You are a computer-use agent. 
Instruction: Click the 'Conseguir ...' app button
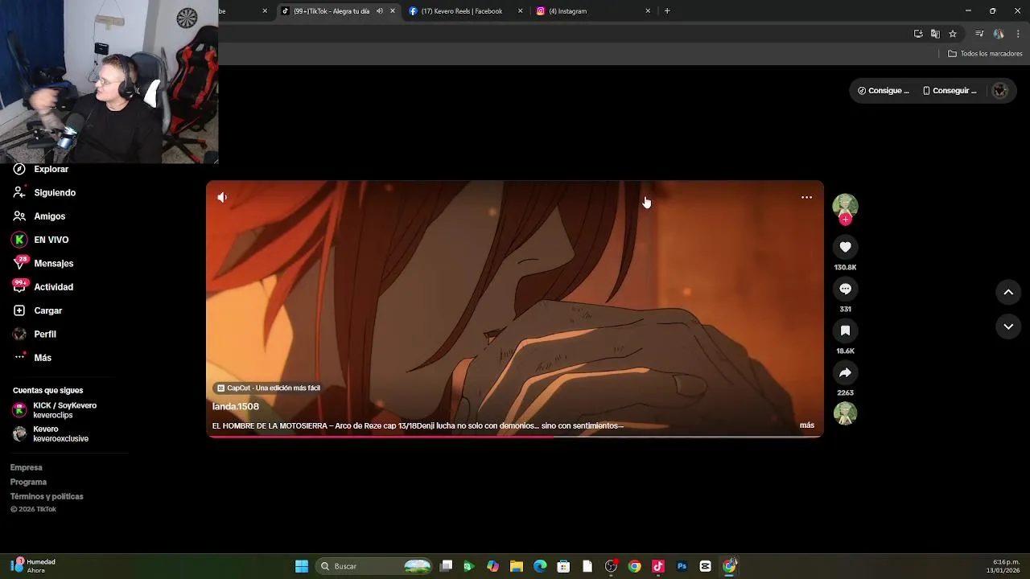[950, 91]
